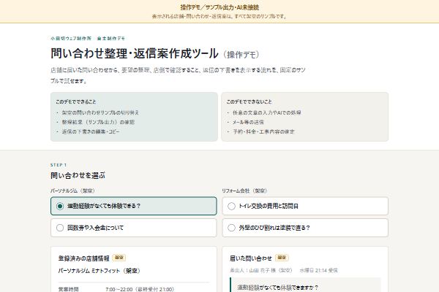Click the 問い合わせ整理・返信案作成ツール heading
This screenshot has height=292, width=439.
click(x=135, y=53)
